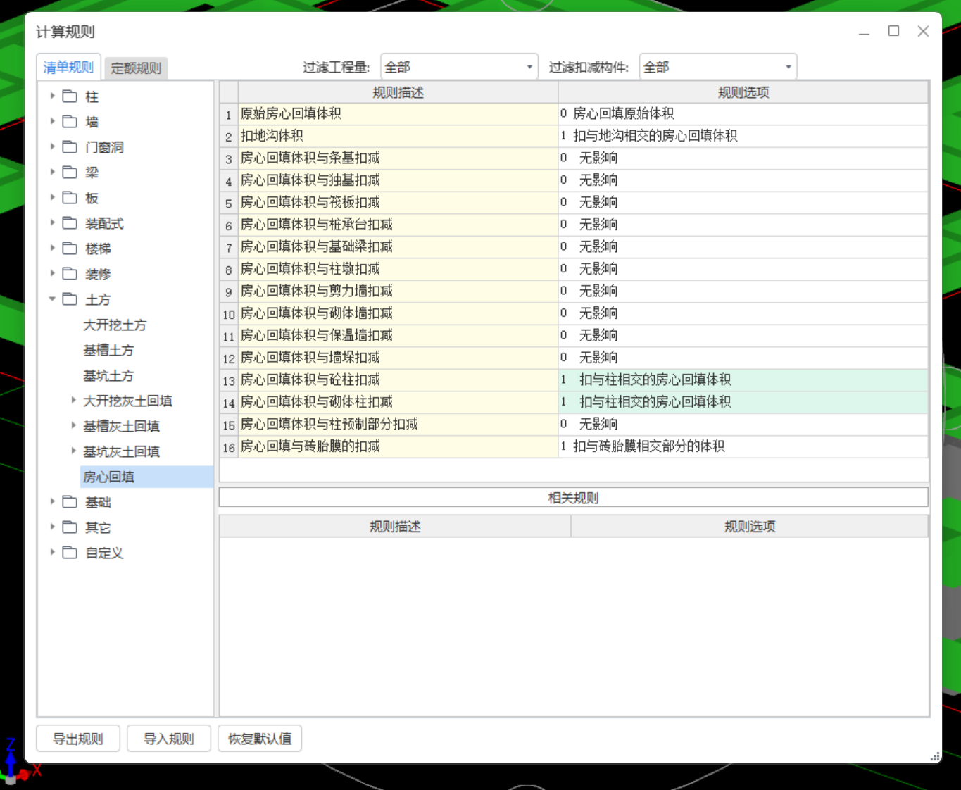This screenshot has width=961, height=790.
Task: Expand the 柱 tree node
Action: [x=52, y=96]
